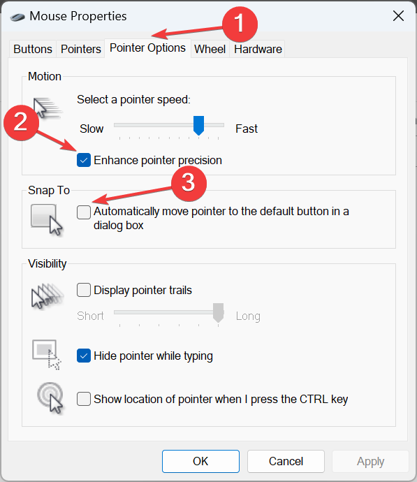Click the hide pointer while typing icon
Viewport: 417px width, 482px height.
[47, 354]
